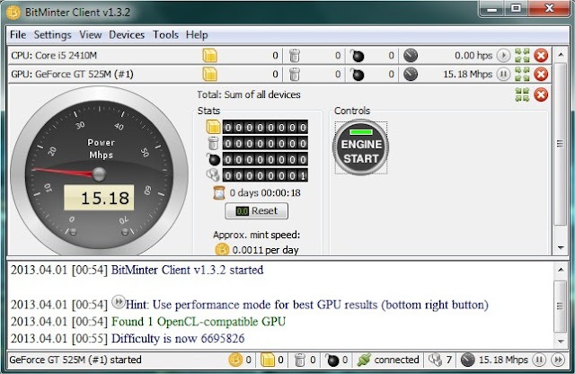
Task: Click the rejected trash icon in Stats
Action: (x=213, y=143)
